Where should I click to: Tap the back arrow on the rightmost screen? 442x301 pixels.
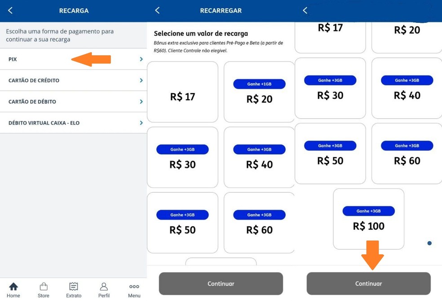click(305, 10)
